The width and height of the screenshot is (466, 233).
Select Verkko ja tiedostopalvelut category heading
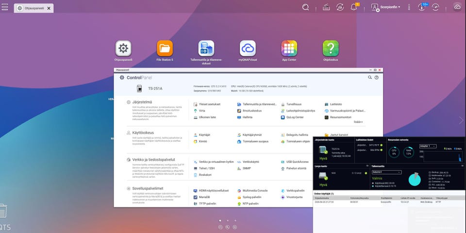coord(154,160)
